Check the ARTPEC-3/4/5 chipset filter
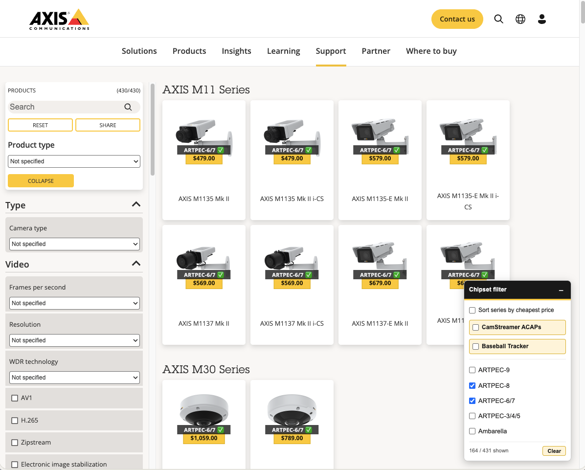 tap(472, 416)
